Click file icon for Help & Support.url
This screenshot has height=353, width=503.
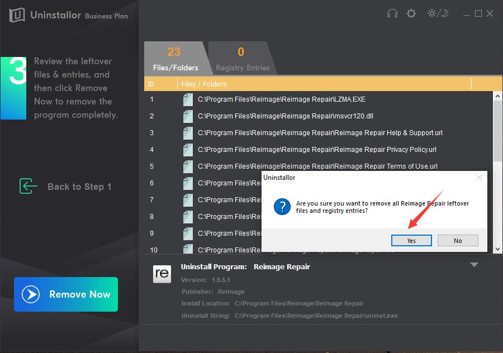click(188, 133)
